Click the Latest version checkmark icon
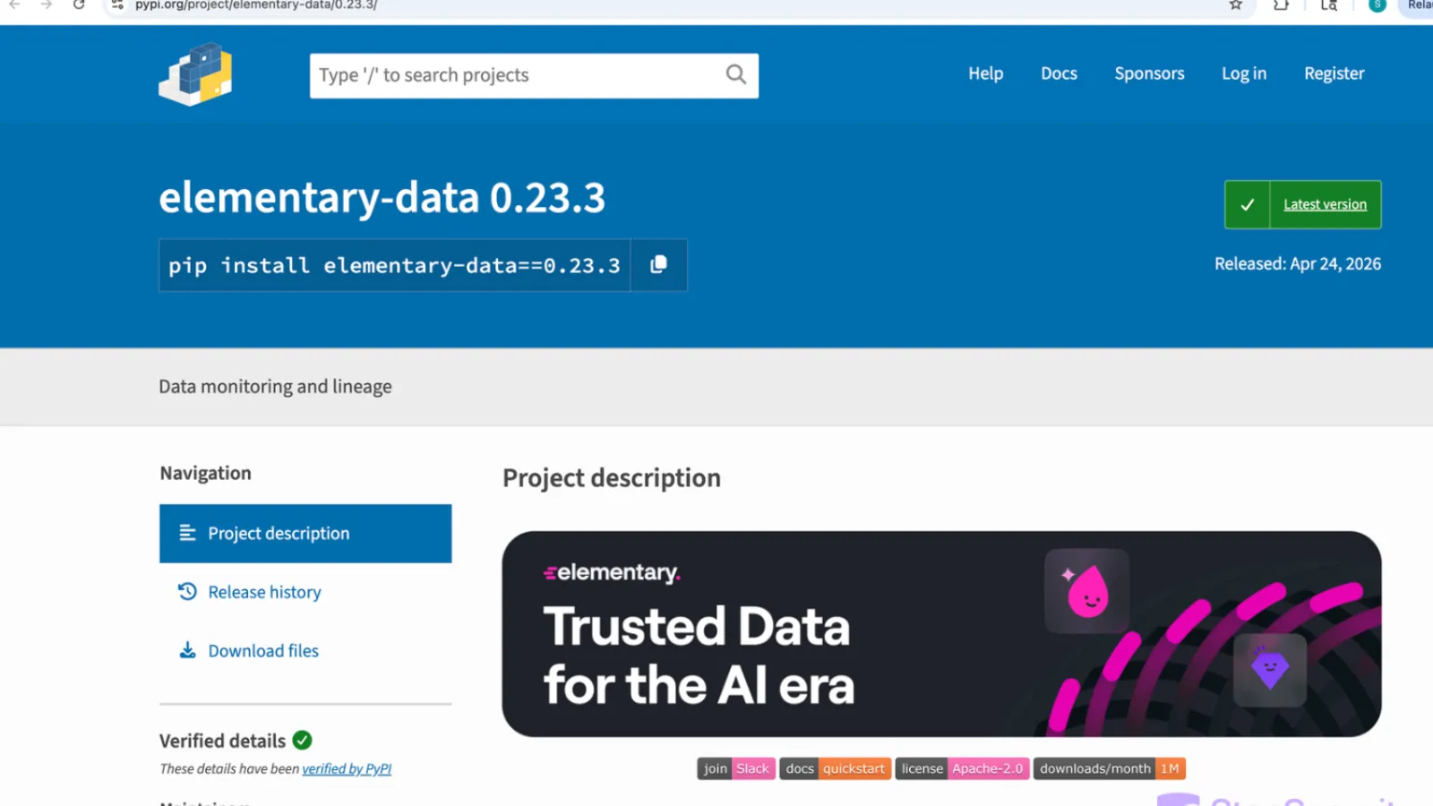1433x806 pixels. coord(1247,204)
